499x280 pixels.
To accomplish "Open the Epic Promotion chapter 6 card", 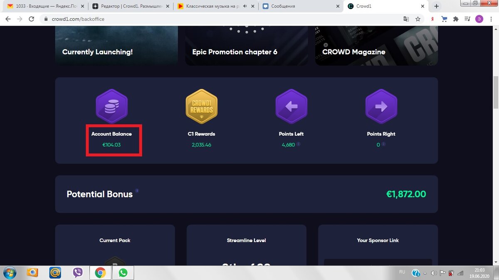I will coord(247,46).
